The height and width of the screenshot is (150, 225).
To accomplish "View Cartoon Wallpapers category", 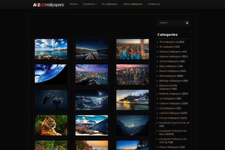I will tap(170, 103).
